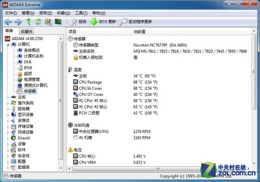Select the CPU VRM voltage row
260x182 pixels.
[159, 162]
